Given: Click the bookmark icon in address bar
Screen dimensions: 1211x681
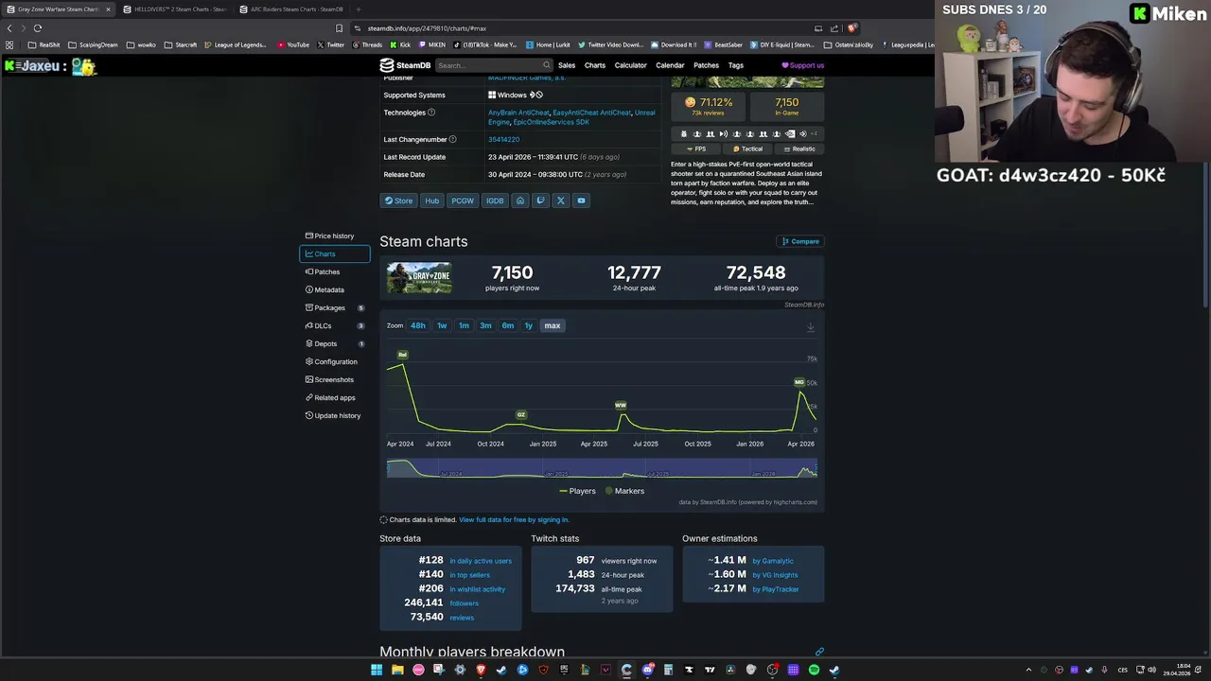Looking at the screenshot, I should 340,28.
